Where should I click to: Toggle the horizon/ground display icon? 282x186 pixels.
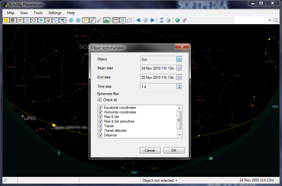pyautogui.click(x=106, y=20)
